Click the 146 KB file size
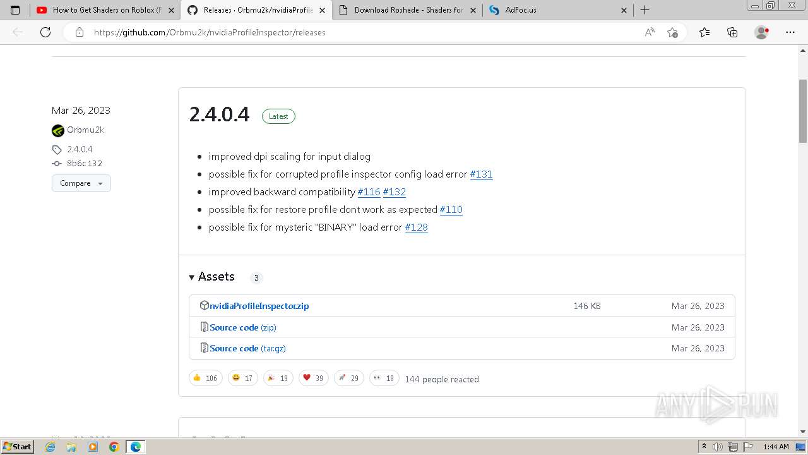 pyautogui.click(x=587, y=306)
